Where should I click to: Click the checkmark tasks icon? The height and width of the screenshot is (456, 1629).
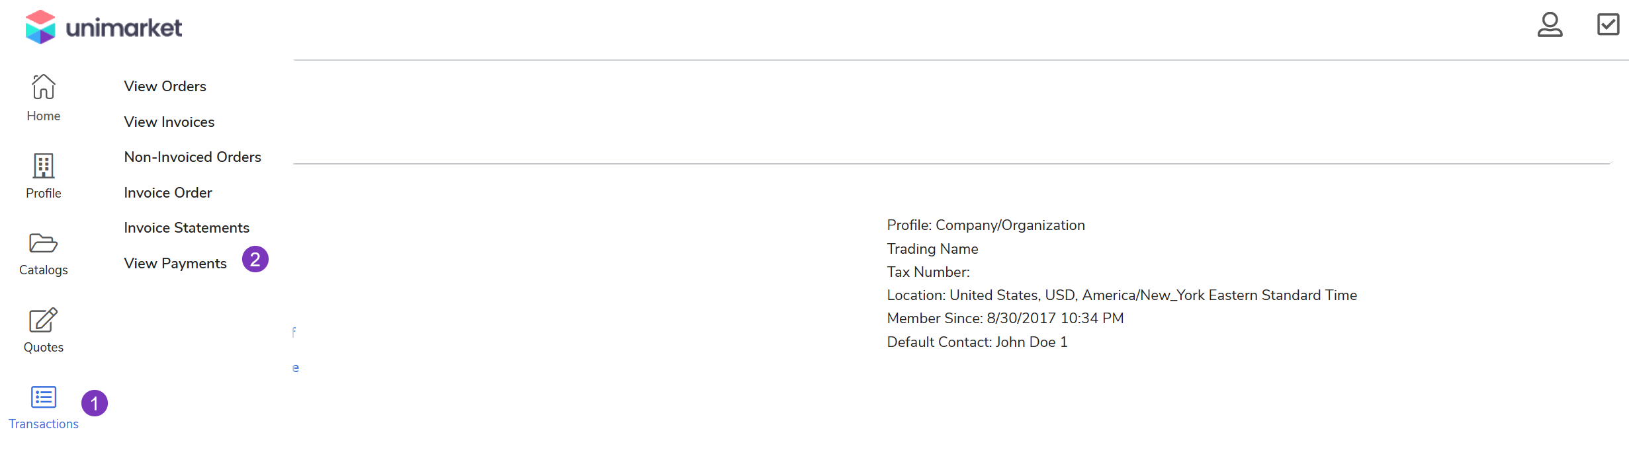(x=1608, y=24)
